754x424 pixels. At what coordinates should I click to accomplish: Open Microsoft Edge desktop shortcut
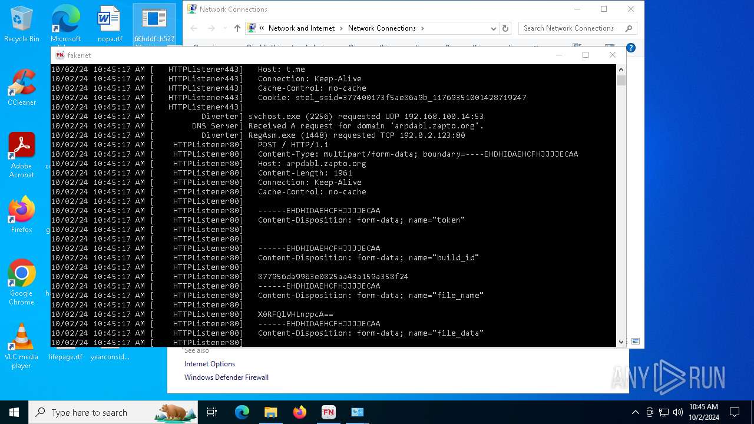pos(65,24)
